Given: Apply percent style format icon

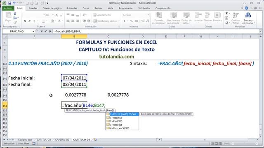Looking at the screenshot, I should click(132, 21).
